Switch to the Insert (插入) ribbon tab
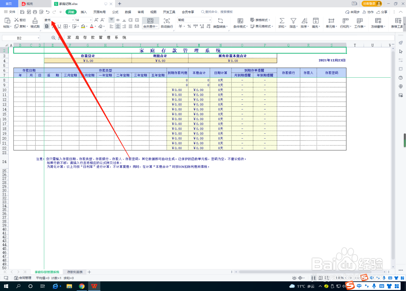Screen dimensions: 406x291 84,12
